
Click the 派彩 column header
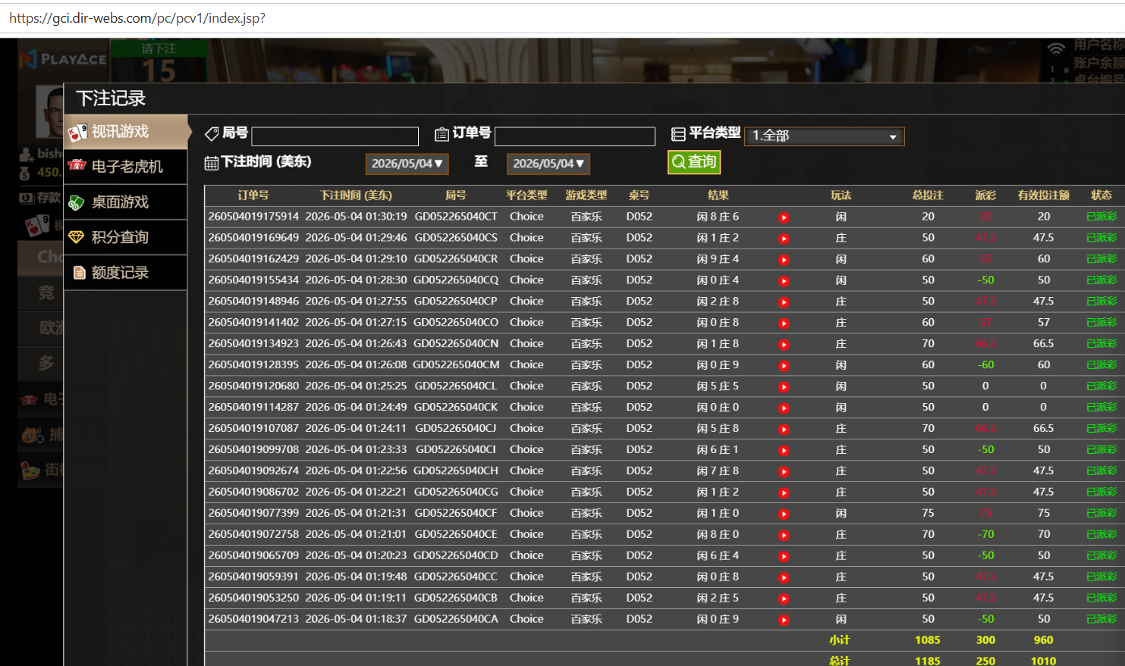985,195
